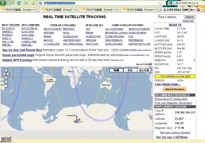Click the Find a satellite input
The width and height of the screenshot is (205, 143).
tap(171, 17)
